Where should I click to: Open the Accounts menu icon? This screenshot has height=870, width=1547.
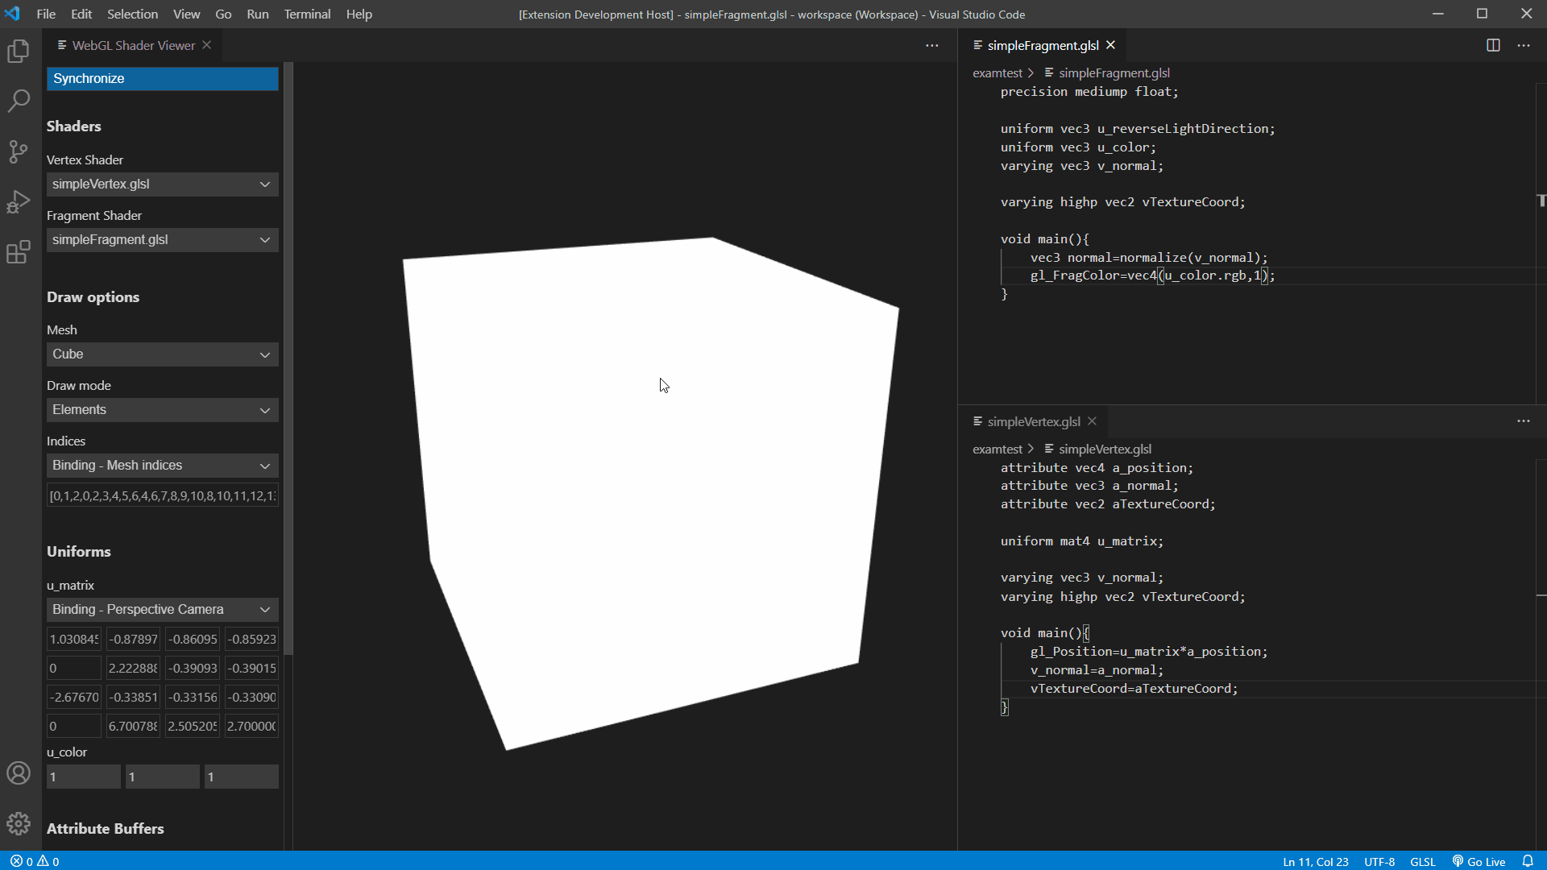19,773
